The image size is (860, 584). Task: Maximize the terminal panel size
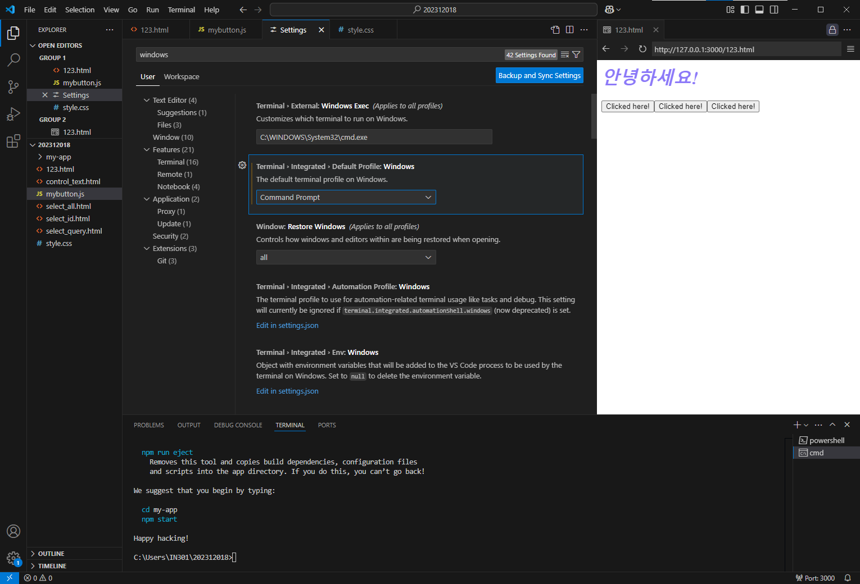coord(832,425)
